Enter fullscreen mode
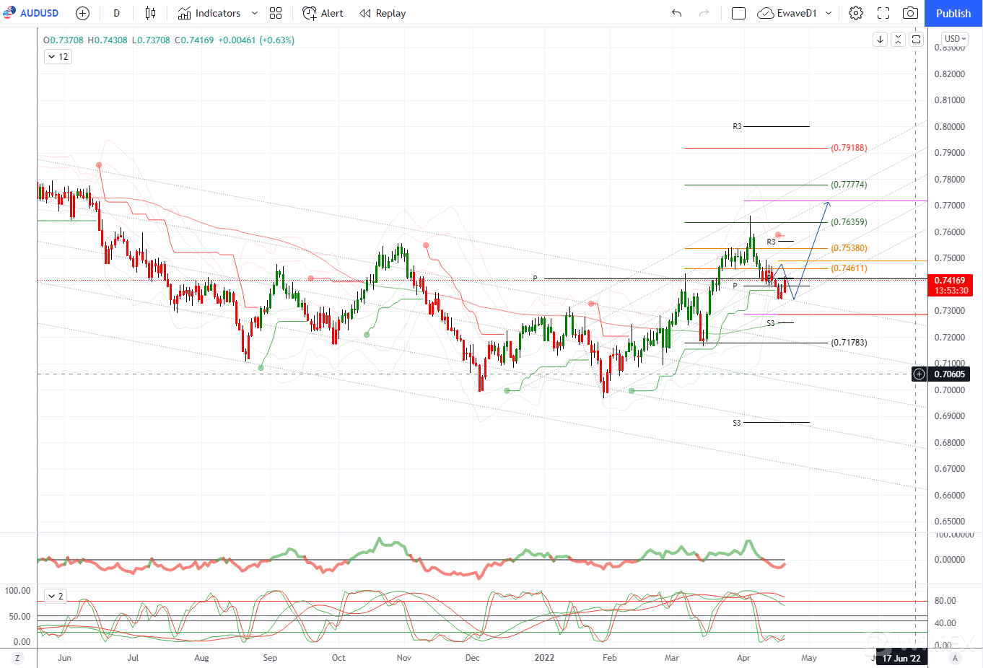983x668 pixels. (883, 13)
